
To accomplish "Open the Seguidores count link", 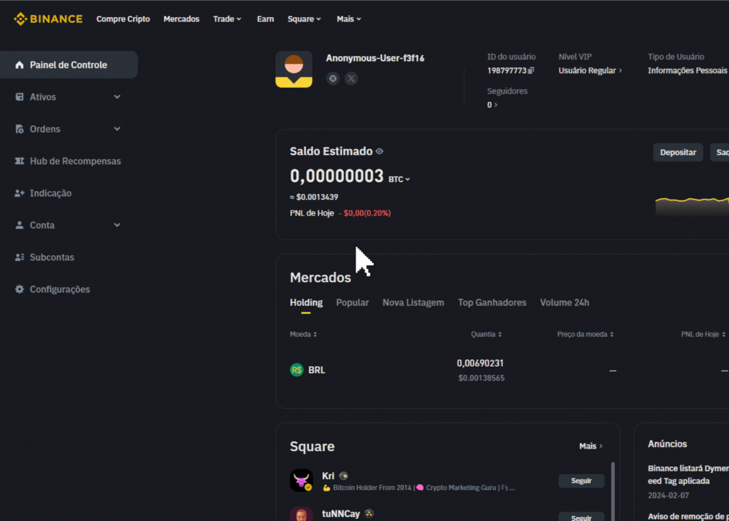I will click(492, 105).
